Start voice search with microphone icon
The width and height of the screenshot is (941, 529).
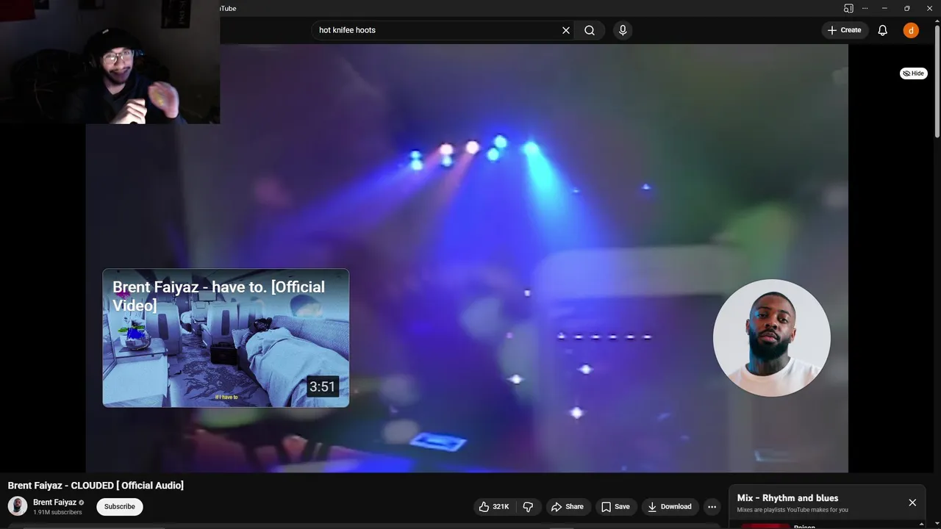pyautogui.click(x=623, y=30)
